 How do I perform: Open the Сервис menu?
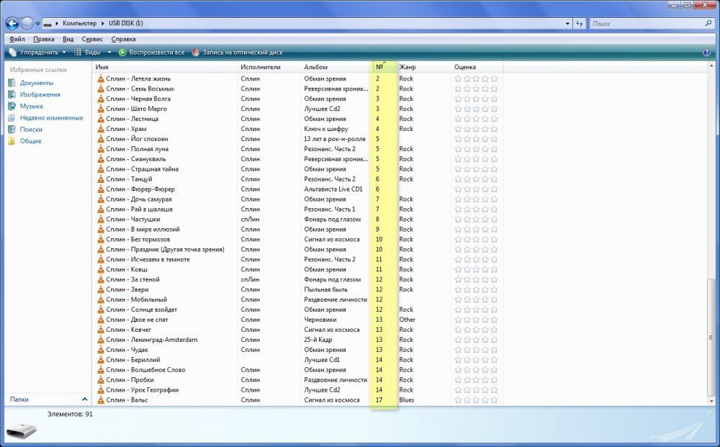tap(92, 39)
